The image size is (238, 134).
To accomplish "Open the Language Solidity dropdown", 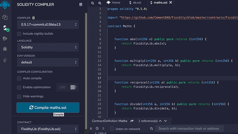I will (48, 47).
